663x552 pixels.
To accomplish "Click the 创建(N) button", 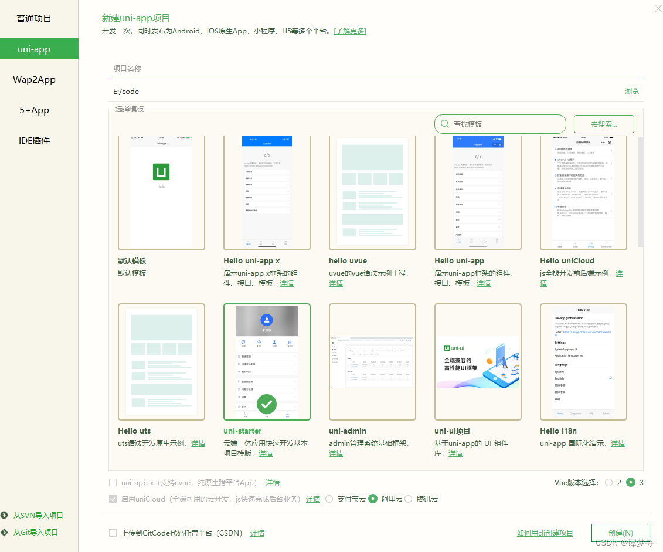I will (620, 533).
